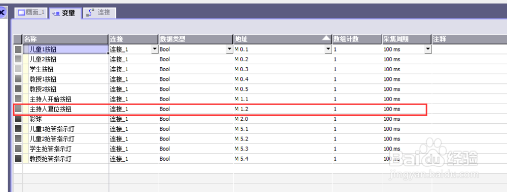Click address cell M 0.2
This screenshot has width=507, height=192.
(283, 59)
